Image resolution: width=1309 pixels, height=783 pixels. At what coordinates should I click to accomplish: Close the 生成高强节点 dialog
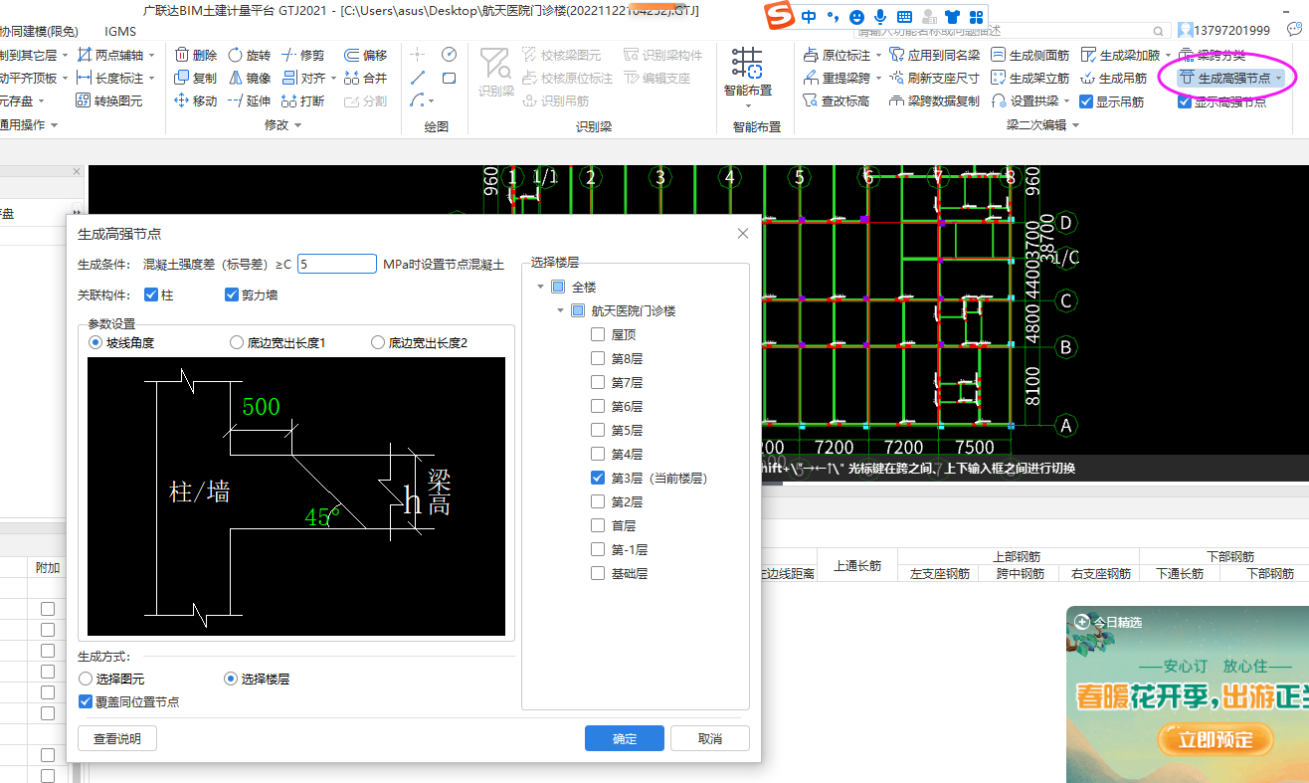pos(742,233)
